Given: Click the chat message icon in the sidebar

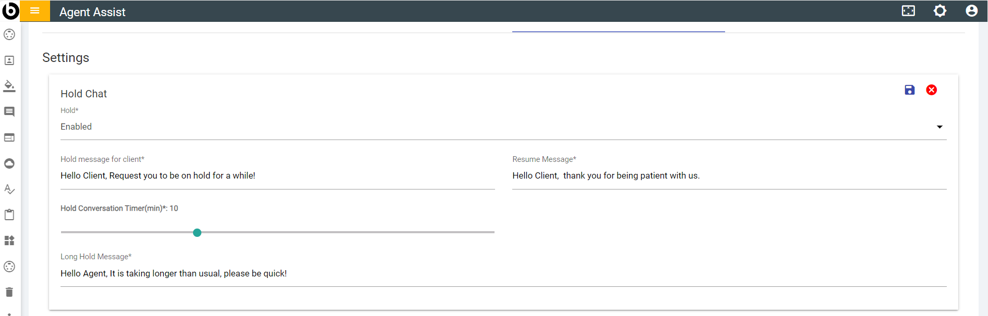Looking at the screenshot, I should (x=9, y=112).
